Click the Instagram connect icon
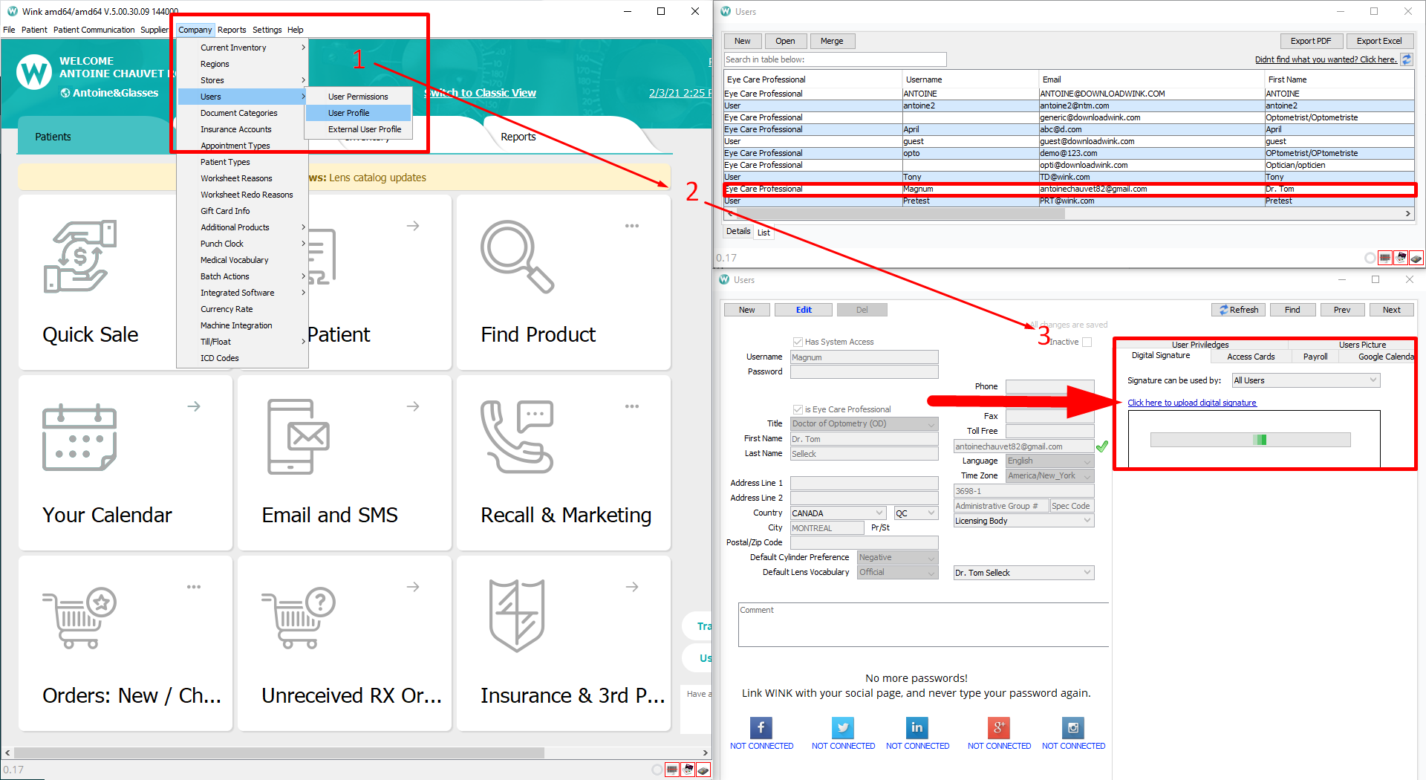Viewport: 1426px width, 780px height. (x=1073, y=727)
